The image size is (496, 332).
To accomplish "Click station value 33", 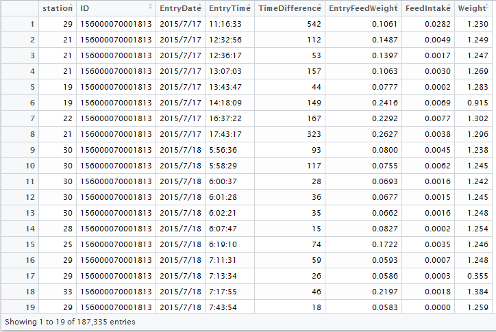I will tap(68, 292).
